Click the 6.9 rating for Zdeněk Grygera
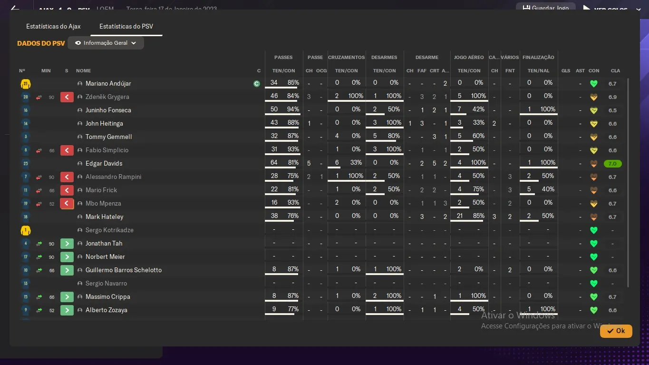Image resolution: width=649 pixels, height=365 pixels. tap(612, 97)
